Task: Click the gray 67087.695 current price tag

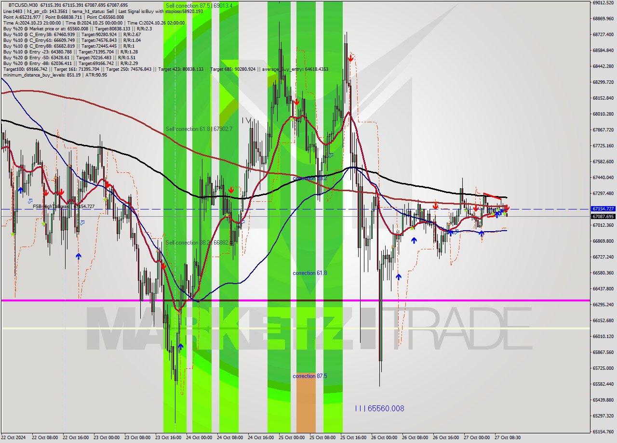Action: (603, 217)
